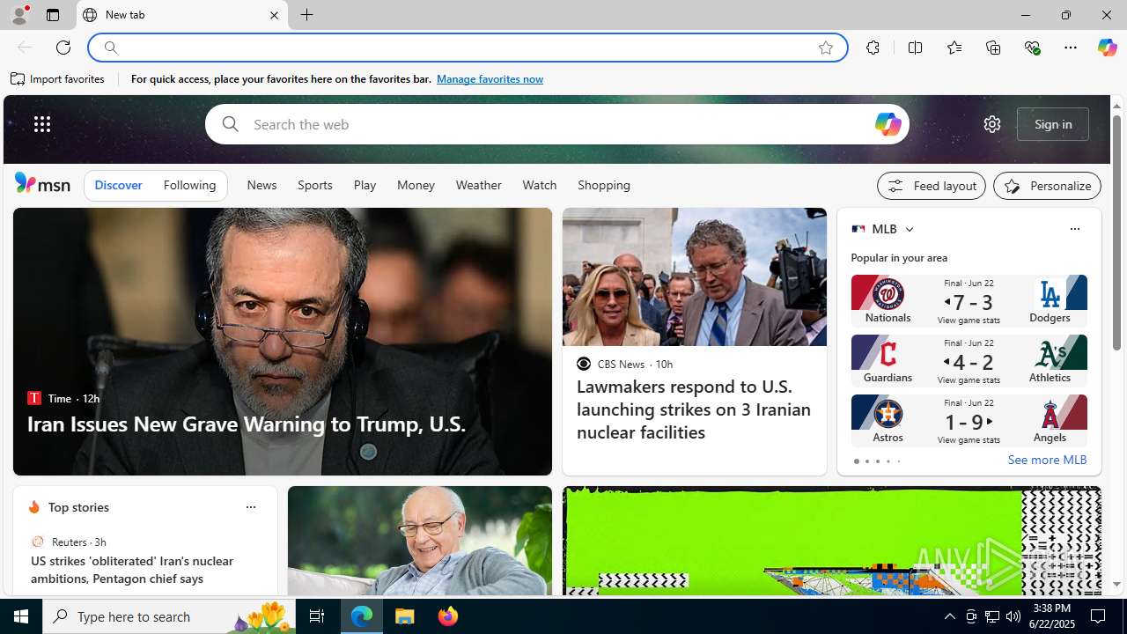Open Copilot icon in search box

[888, 124]
